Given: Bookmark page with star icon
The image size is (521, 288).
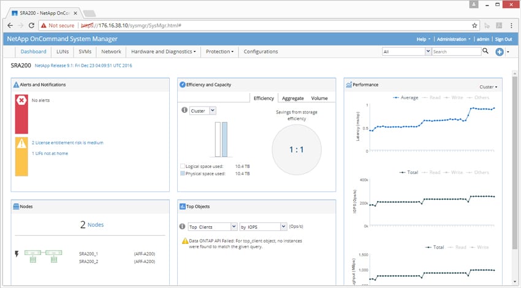Looking at the screenshot, I should pyautogui.click(x=474, y=26).
